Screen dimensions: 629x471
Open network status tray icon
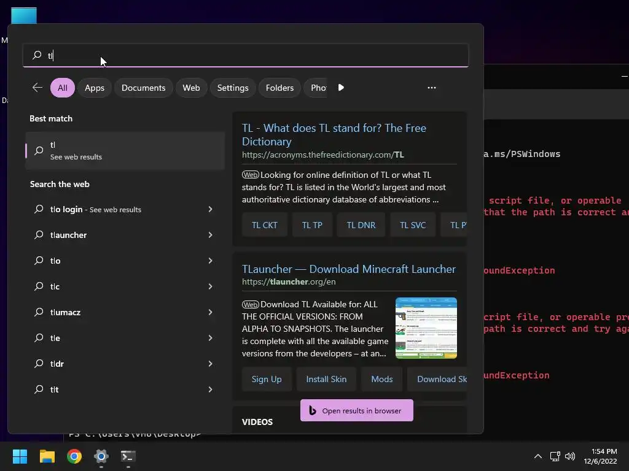[x=555, y=456]
